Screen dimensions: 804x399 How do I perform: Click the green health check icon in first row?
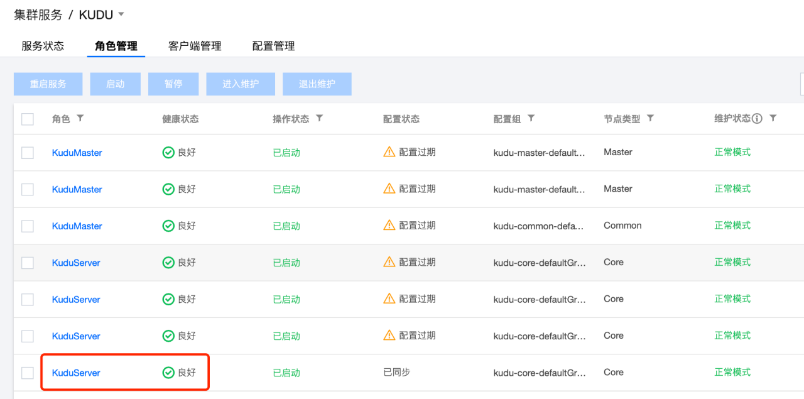(168, 153)
